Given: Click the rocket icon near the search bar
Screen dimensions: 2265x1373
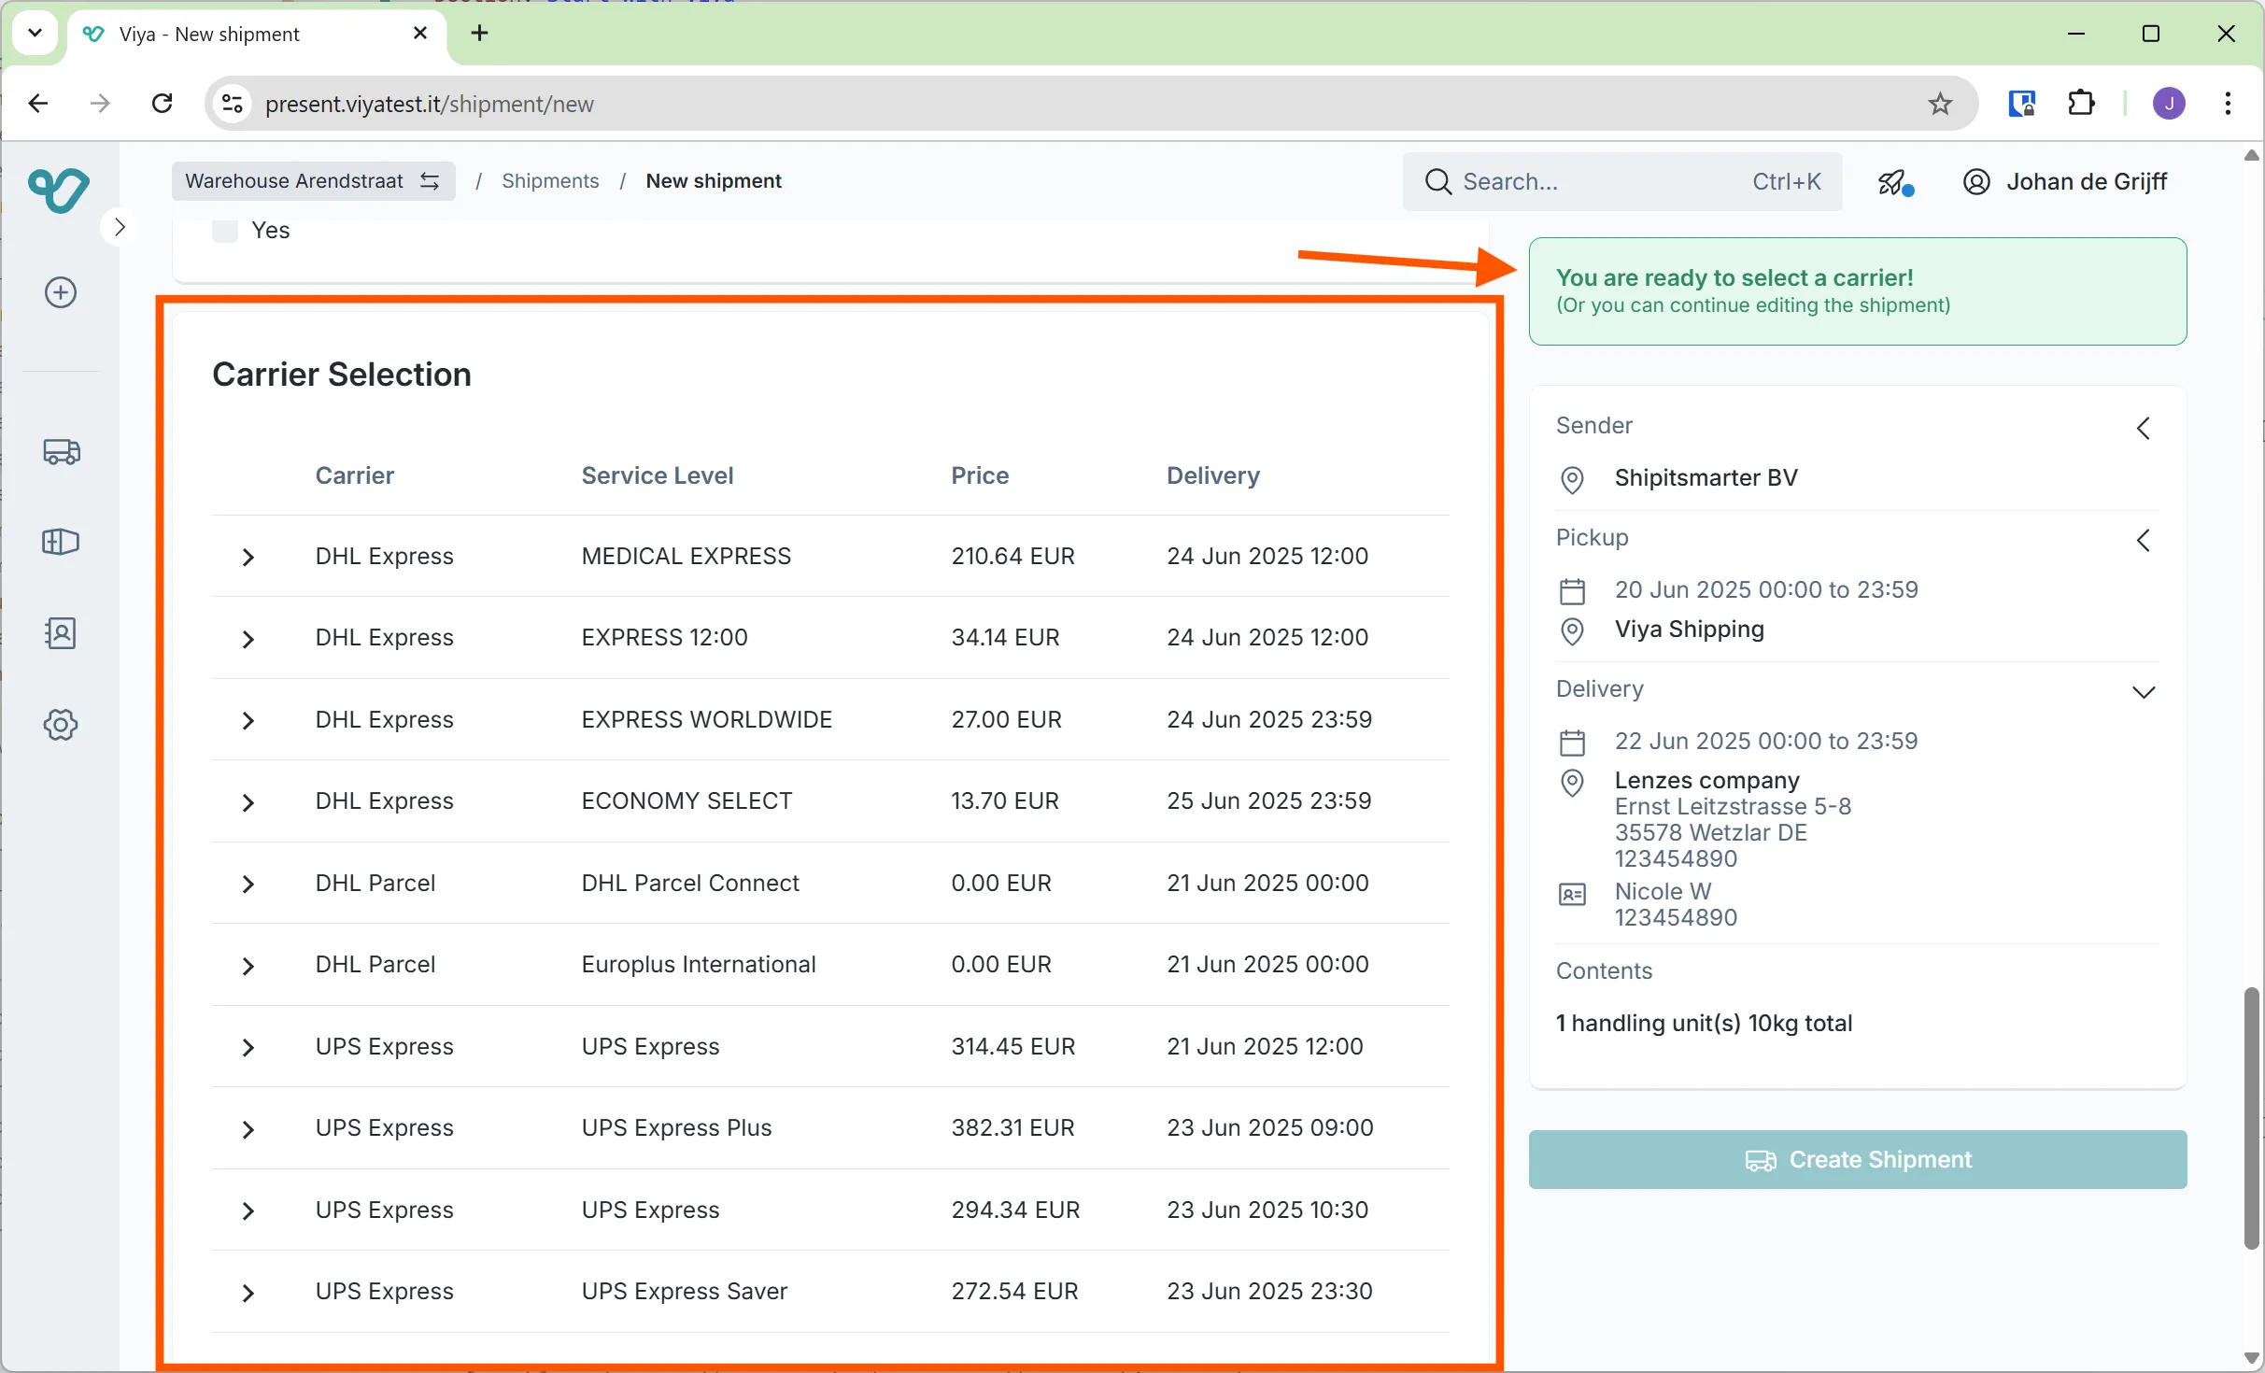Looking at the screenshot, I should pos(1894,182).
